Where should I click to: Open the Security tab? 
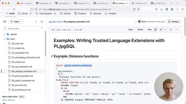(96, 14)
